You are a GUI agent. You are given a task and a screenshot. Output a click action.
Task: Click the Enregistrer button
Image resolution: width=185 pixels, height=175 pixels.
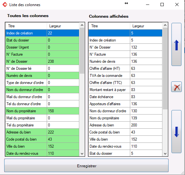point(86,165)
